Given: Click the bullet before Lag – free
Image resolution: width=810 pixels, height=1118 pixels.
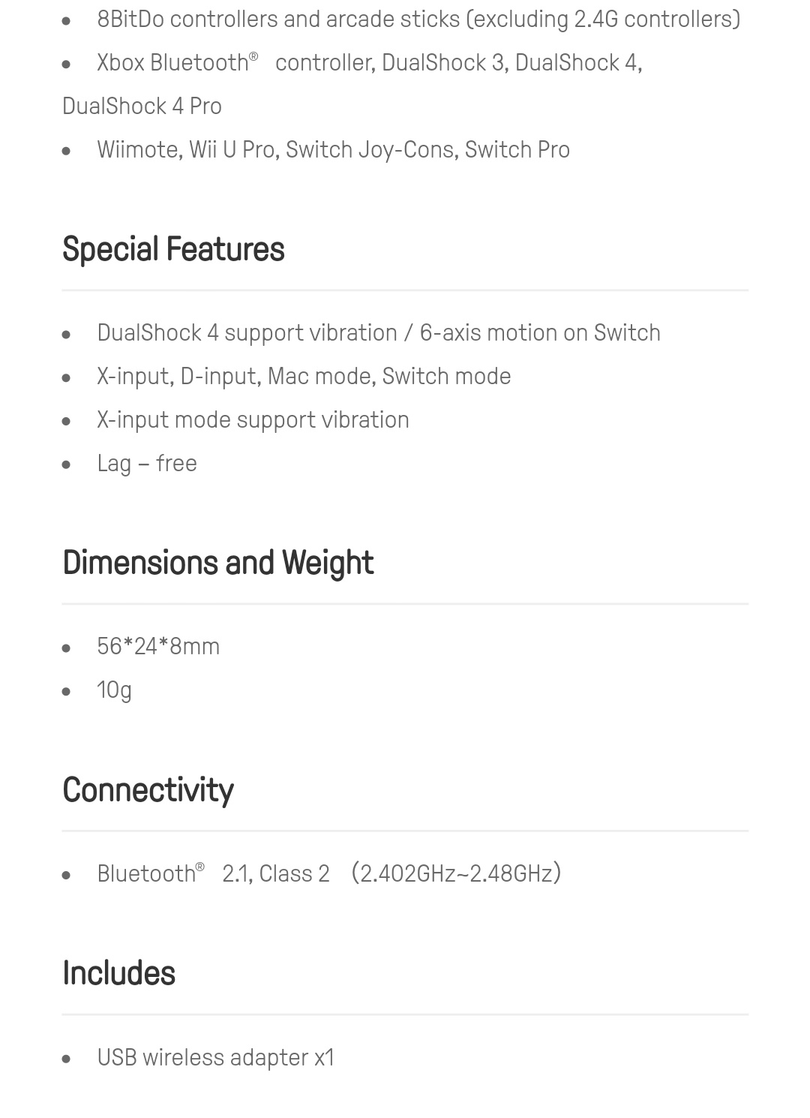Looking at the screenshot, I should (x=67, y=465).
